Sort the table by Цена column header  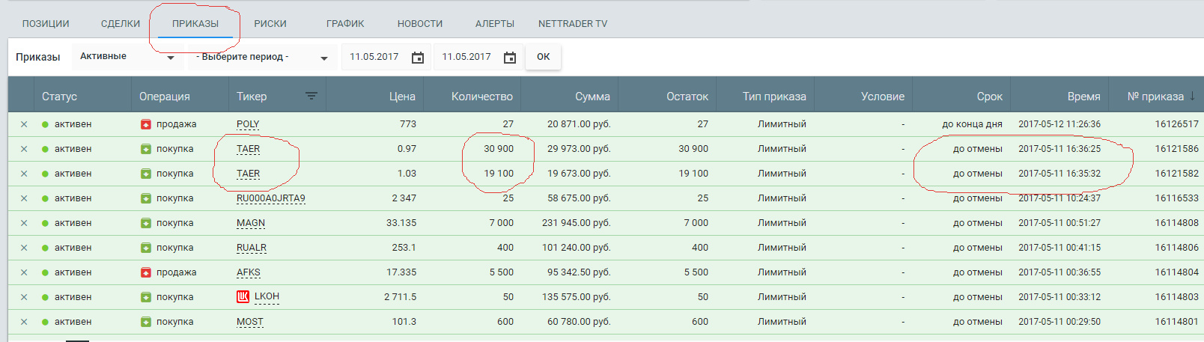[x=402, y=97]
